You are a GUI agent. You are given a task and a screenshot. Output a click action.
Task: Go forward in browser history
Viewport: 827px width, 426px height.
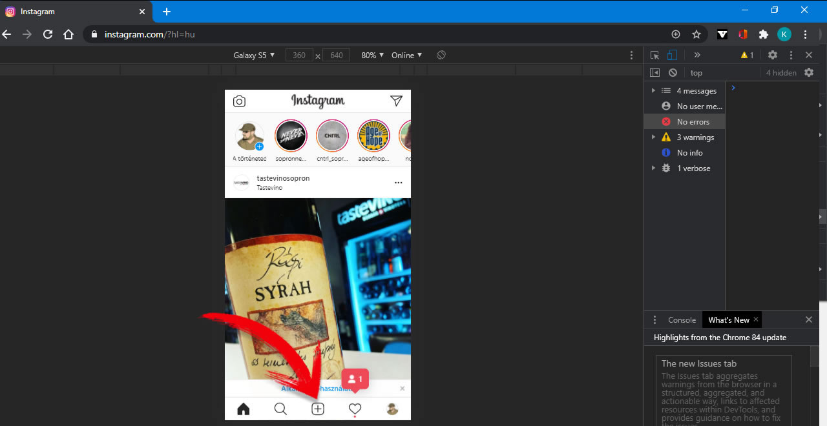tap(27, 34)
